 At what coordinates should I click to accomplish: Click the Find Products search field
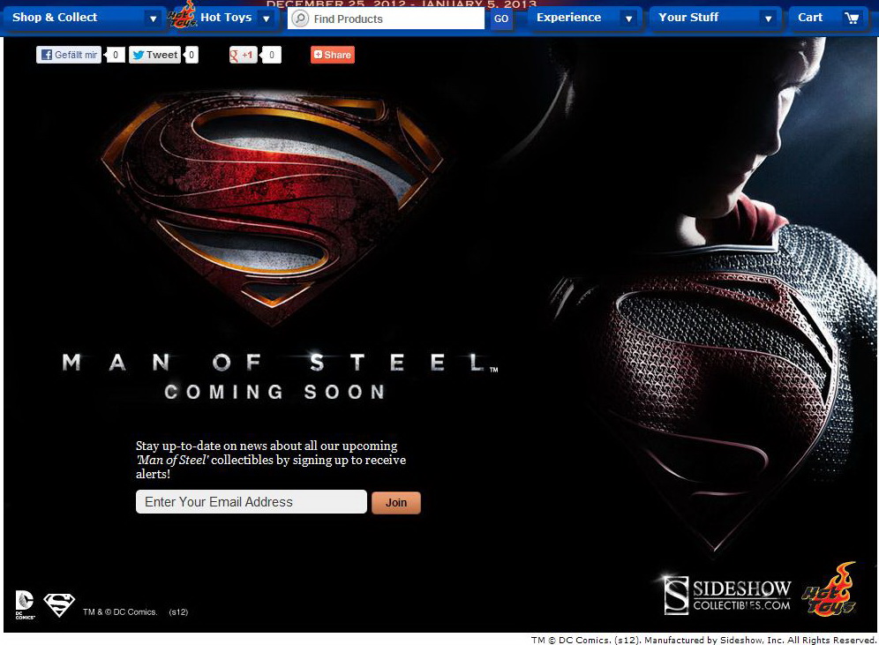pyautogui.click(x=387, y=19)
